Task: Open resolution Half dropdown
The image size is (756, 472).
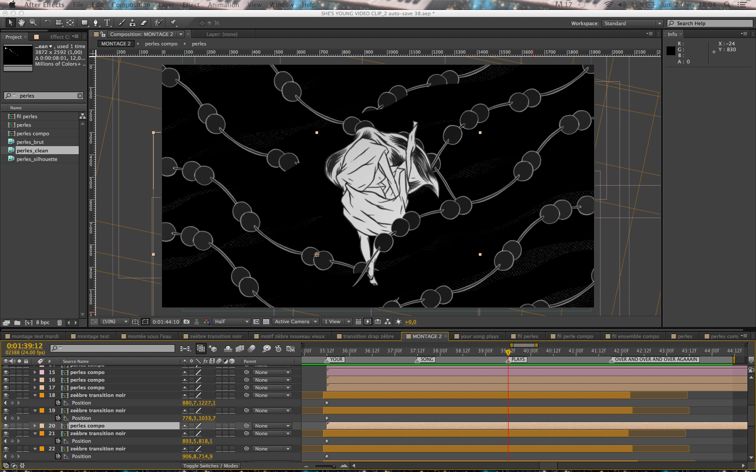Action: click(231, 322)
